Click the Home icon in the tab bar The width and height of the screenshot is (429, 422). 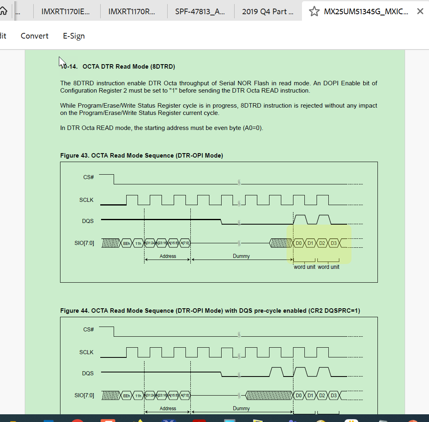[x=4, y=11]
